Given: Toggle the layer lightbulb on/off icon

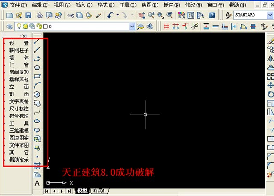Looking at the screenshot, I should coord(19,27).
